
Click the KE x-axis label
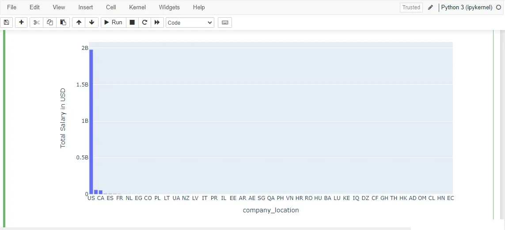[x=346, y=198]
